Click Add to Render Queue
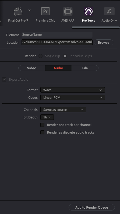Image resolution: width=120 pixels, height=214 pixels. (x=92, y=207)
